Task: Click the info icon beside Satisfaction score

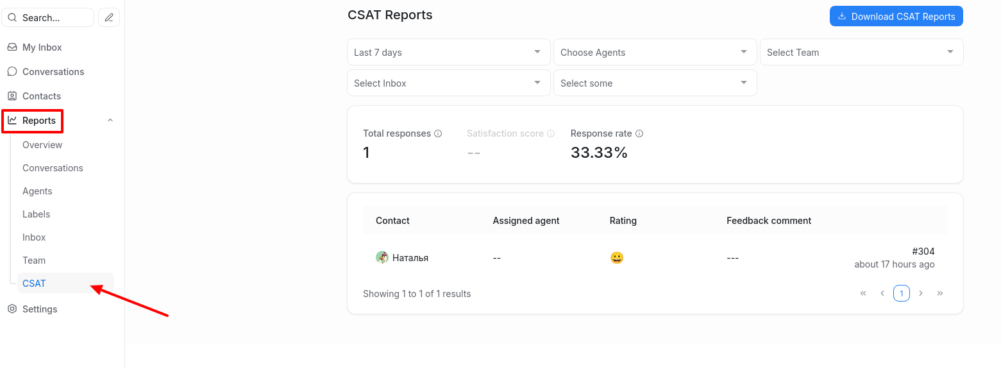Action: tap(550, 133)
